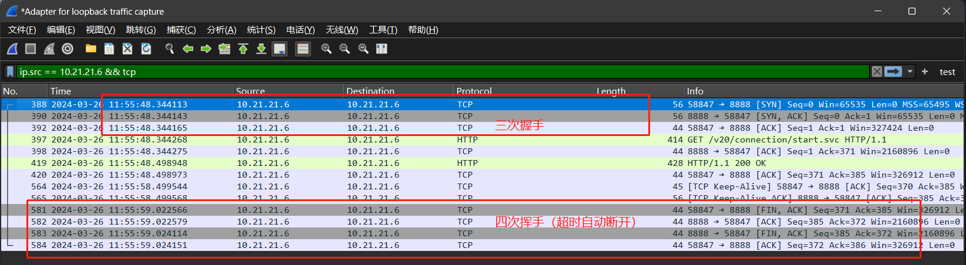Select packet 392 ACK row

pos(482,128)
